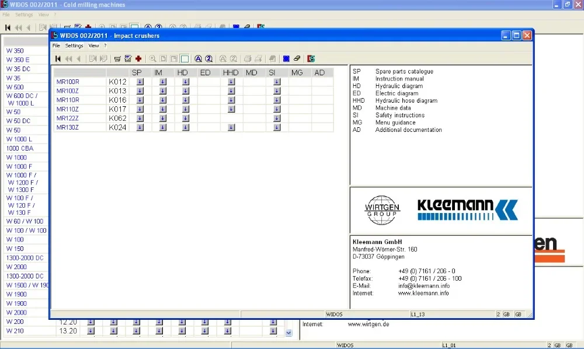Select W 2000 in background machine list

click(16, 267)
